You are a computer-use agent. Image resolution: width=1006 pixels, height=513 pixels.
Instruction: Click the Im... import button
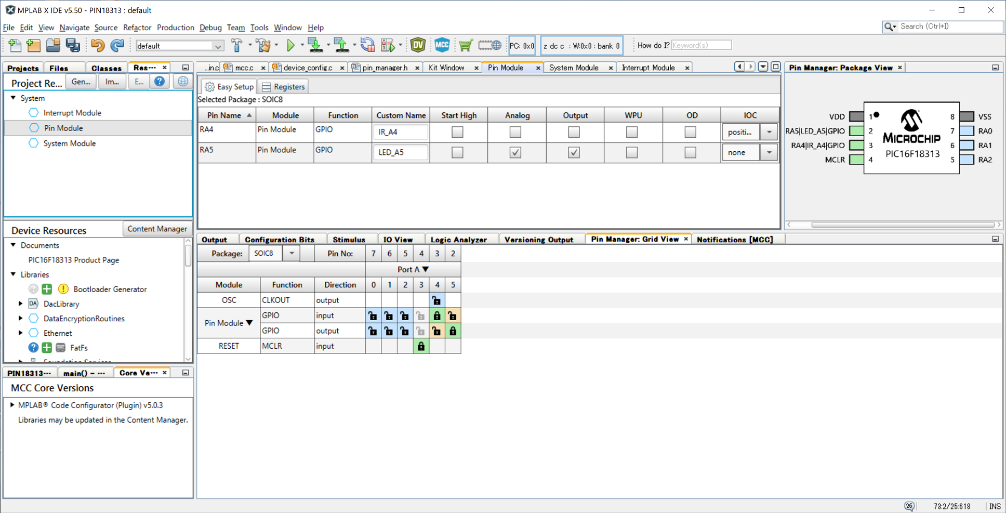[112, 82]
